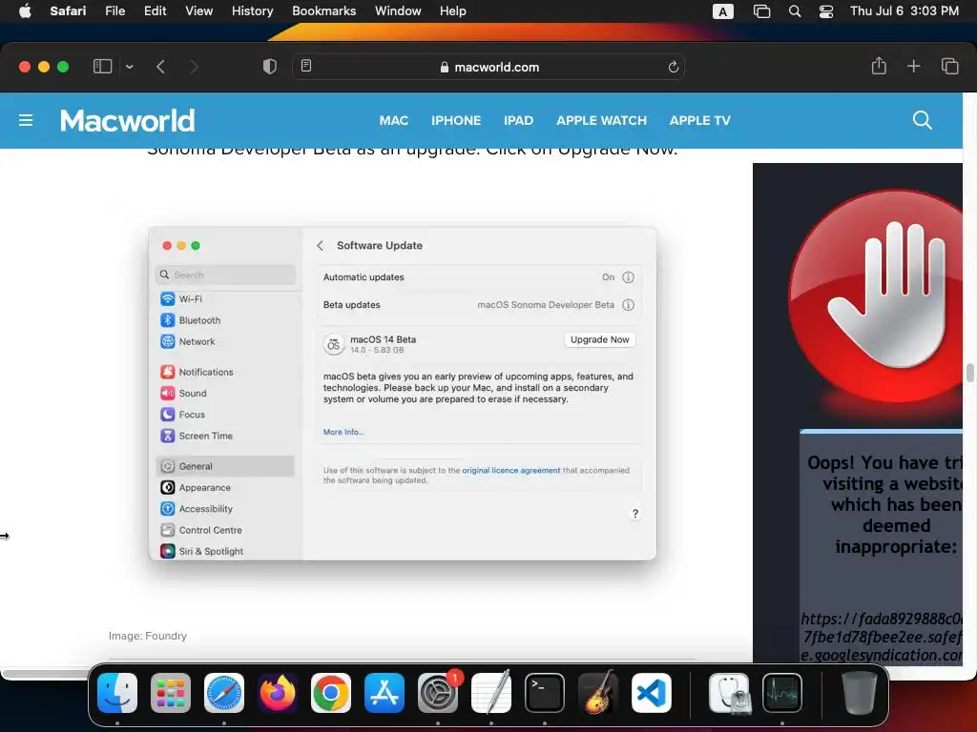Open Stage Manager menu bar icon
This screenshot has width=977, height=732.
click(x=761, y=11)
